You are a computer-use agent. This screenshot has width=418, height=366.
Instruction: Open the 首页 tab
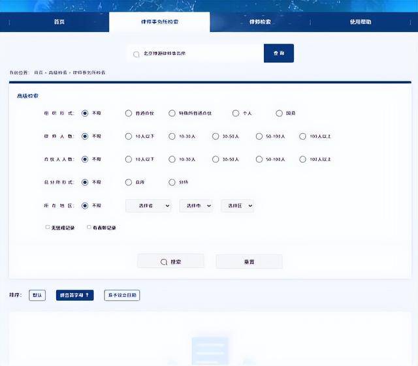[x=59, y=22]
